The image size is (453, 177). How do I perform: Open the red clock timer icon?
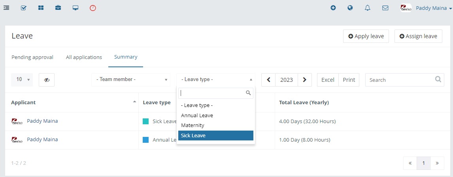point(93,8)
